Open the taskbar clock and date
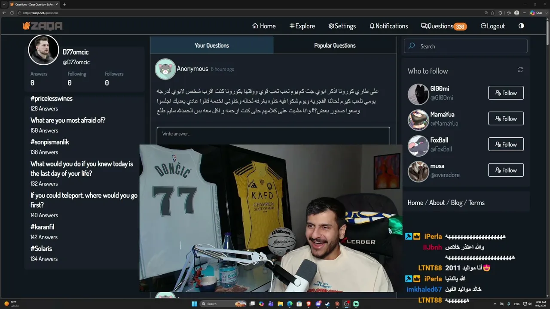This screenshot has height=309, width=550. (x=541, y=304)
